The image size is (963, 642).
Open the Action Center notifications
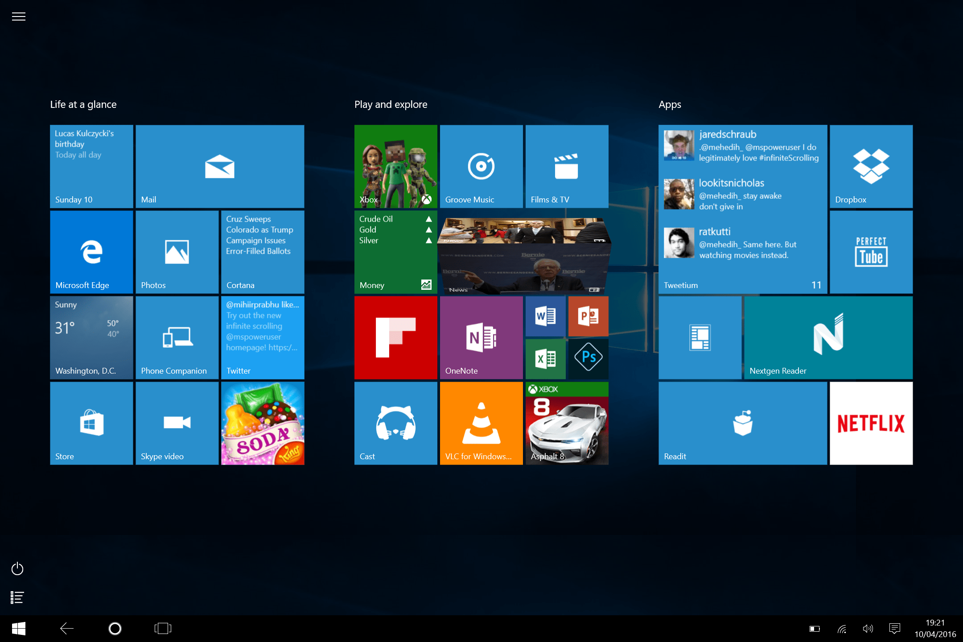coord(894,628)
